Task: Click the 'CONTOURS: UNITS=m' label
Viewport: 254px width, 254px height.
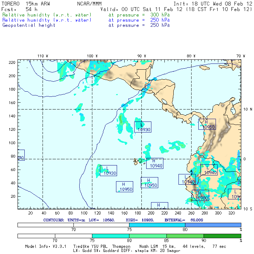Action: 64,220
